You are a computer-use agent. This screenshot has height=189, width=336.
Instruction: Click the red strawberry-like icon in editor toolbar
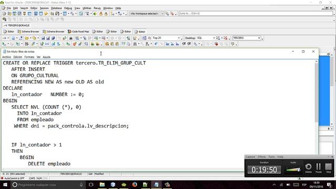point(216,44)
